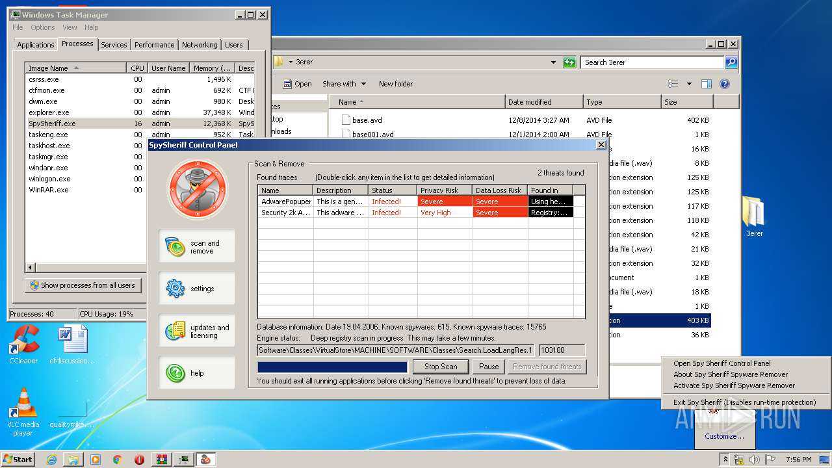Image resolution: width=832 pixels, height=468 pixels.
Task: Choose About Spy Sheriff Spyware Remover
Action: pyautogui.click(x=744, y=374)
